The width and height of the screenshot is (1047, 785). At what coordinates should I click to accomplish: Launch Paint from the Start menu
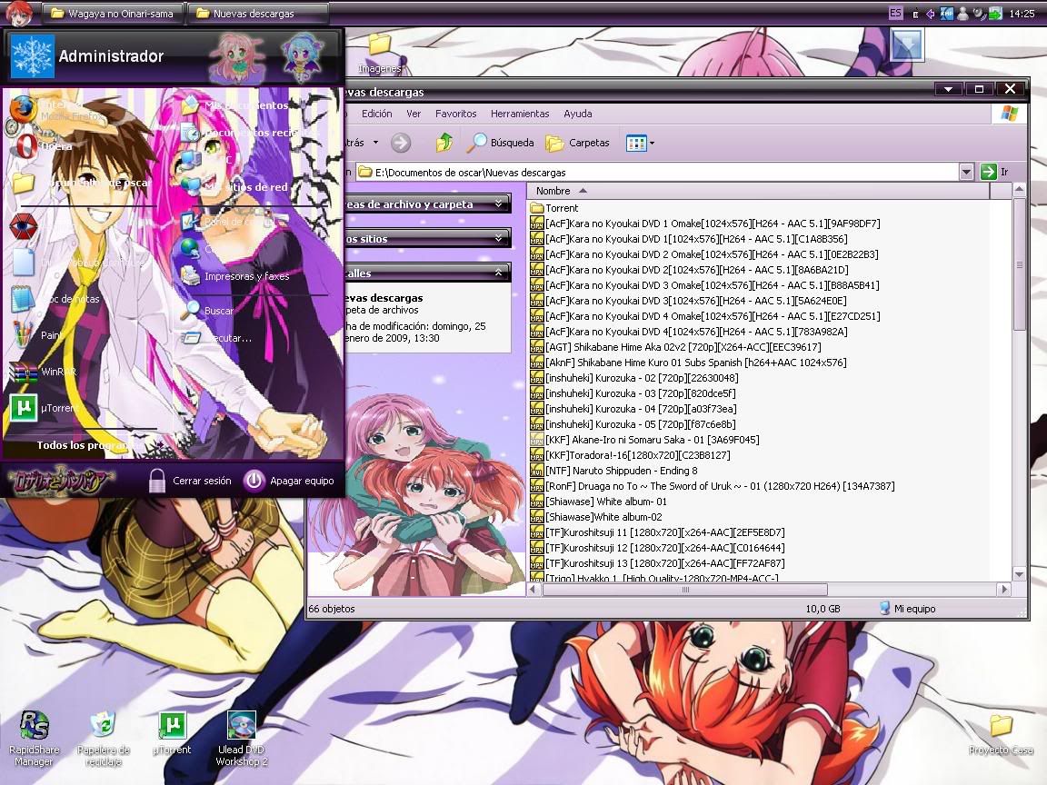point(38,334)
